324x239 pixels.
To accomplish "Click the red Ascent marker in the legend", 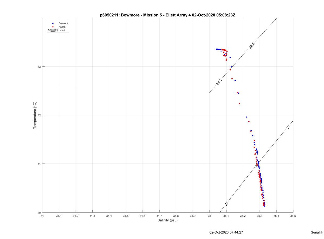I will pos(53,27).
